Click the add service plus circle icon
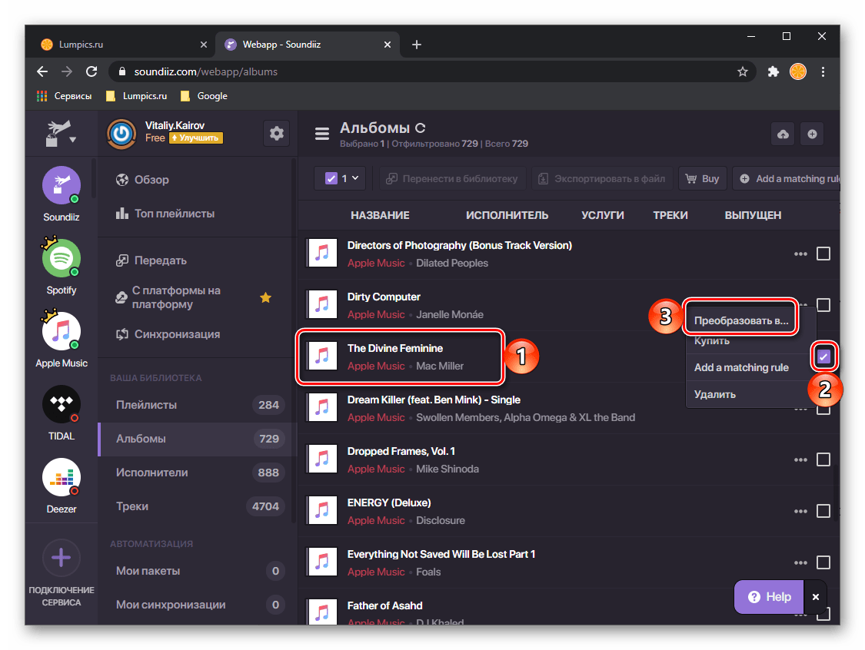865x650 pixels. pos(62,558)
